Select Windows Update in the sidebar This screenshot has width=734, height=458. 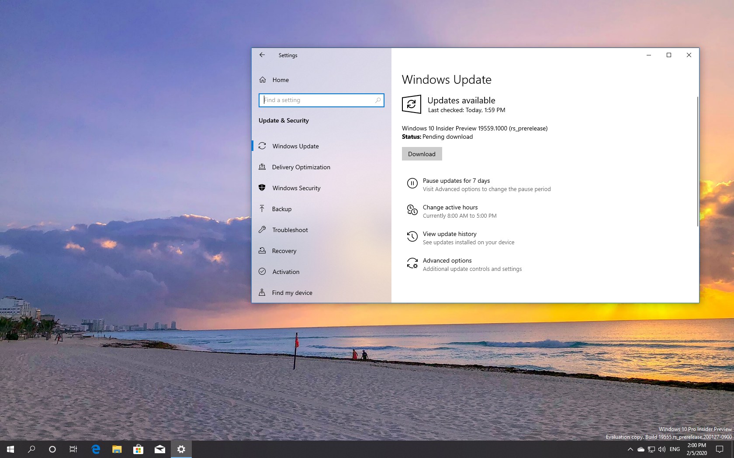pos(295,146)
